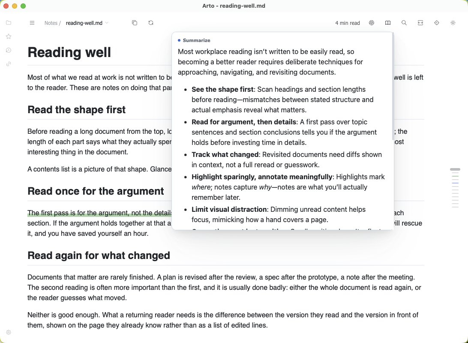This screenshot has height=343, width=468.
Task: Click the Read the shape first heading
Action: click(x=76, y=110)
